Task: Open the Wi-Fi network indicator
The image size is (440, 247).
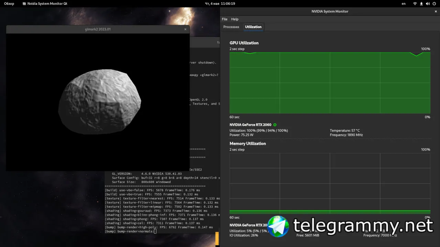Action: 415,4
